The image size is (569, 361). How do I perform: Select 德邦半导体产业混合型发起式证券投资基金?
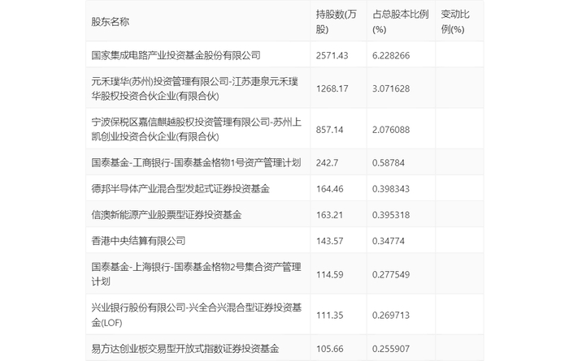pyautogui.click(x=180, y=189)
